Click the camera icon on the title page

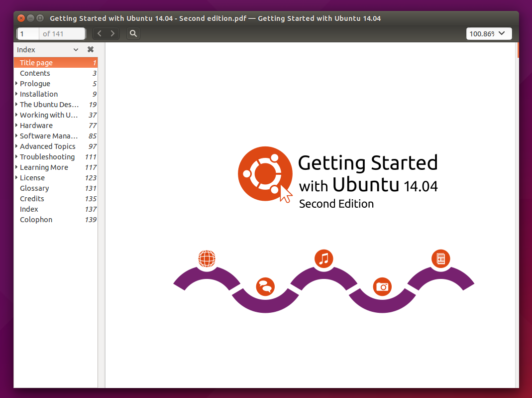[382, 286]
